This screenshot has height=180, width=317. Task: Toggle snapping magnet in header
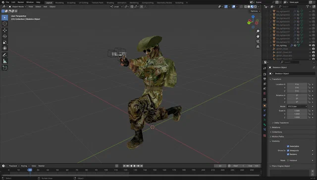[132, 6]
